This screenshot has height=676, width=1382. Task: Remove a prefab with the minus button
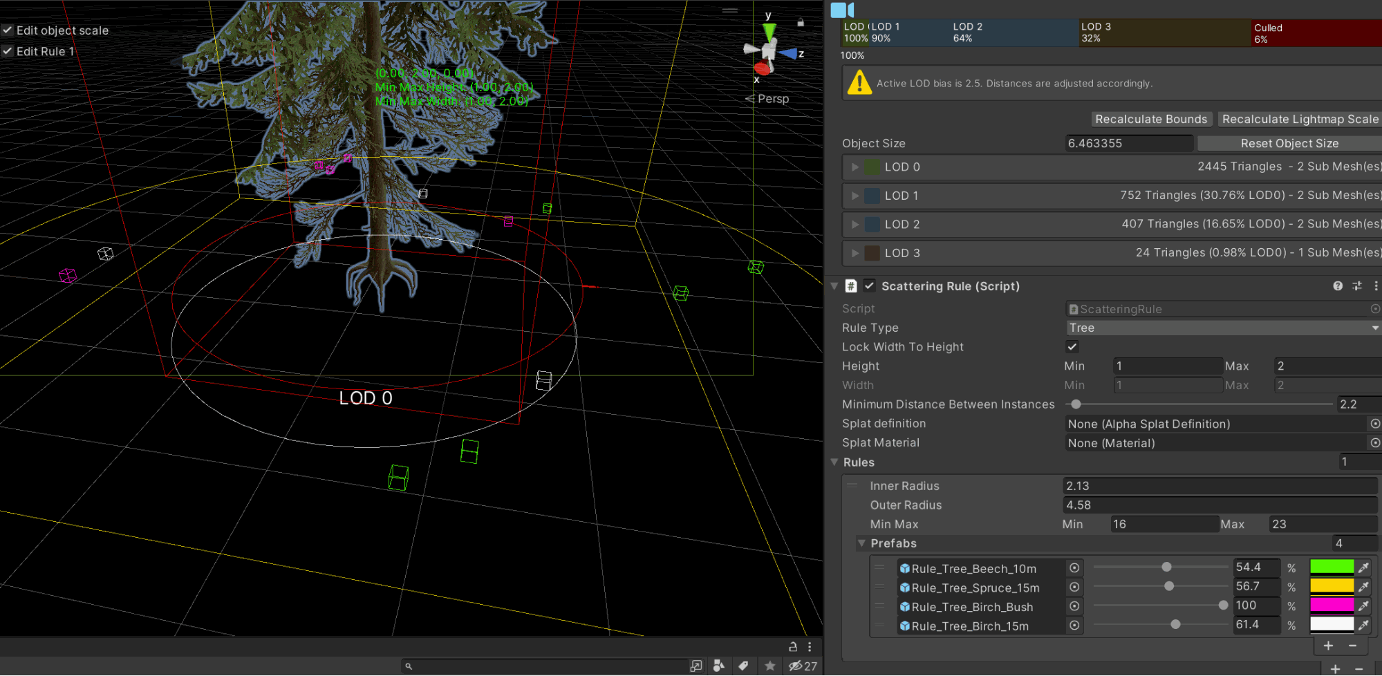(x=1352, y=646)
